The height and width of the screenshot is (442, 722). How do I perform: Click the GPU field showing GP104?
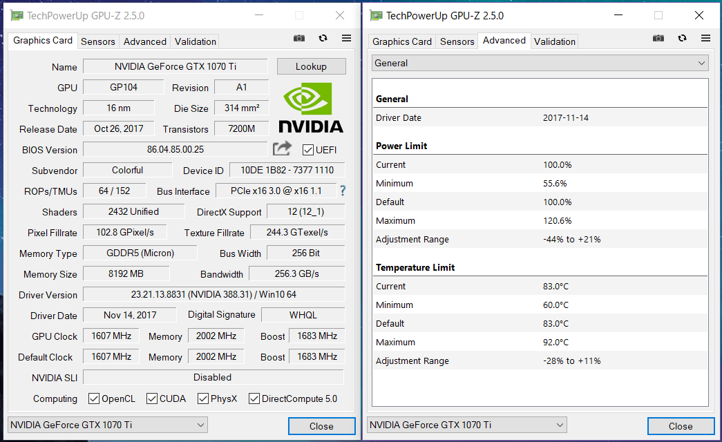124,87
